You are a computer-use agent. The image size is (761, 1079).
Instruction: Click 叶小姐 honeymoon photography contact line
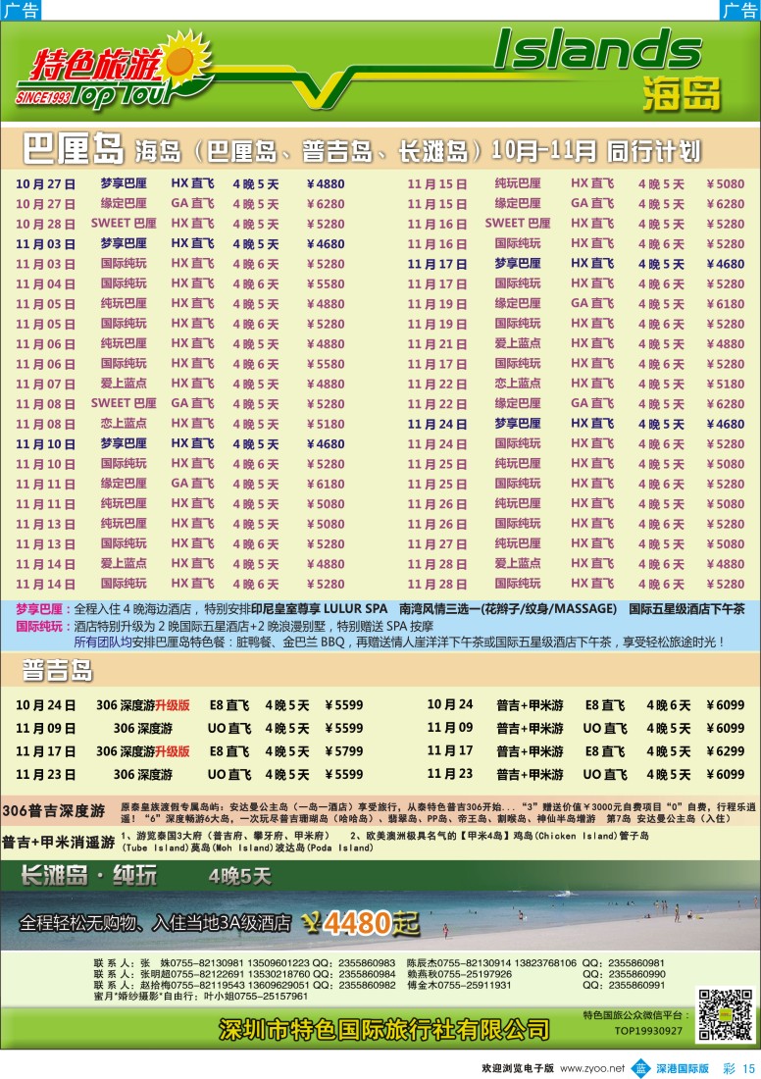201,997
